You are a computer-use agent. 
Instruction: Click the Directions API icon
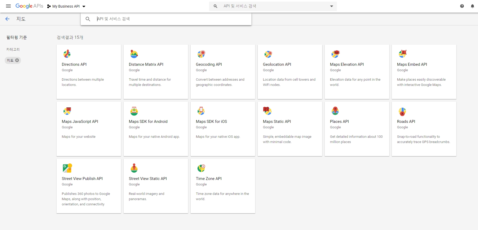click(x=67, y=54)
